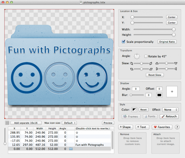Click the angle rotation dial
185x158 pixels.
click(x=137, y=56)
